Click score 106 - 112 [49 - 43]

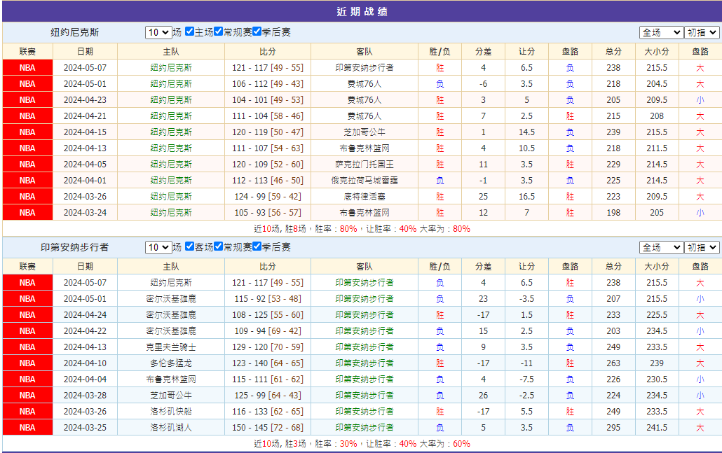click(x=268, y=84)
